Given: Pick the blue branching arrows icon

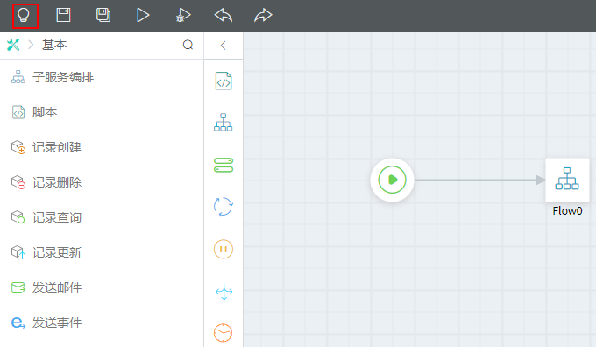Looking at the screenshot, I should click(x=223, y=292).
